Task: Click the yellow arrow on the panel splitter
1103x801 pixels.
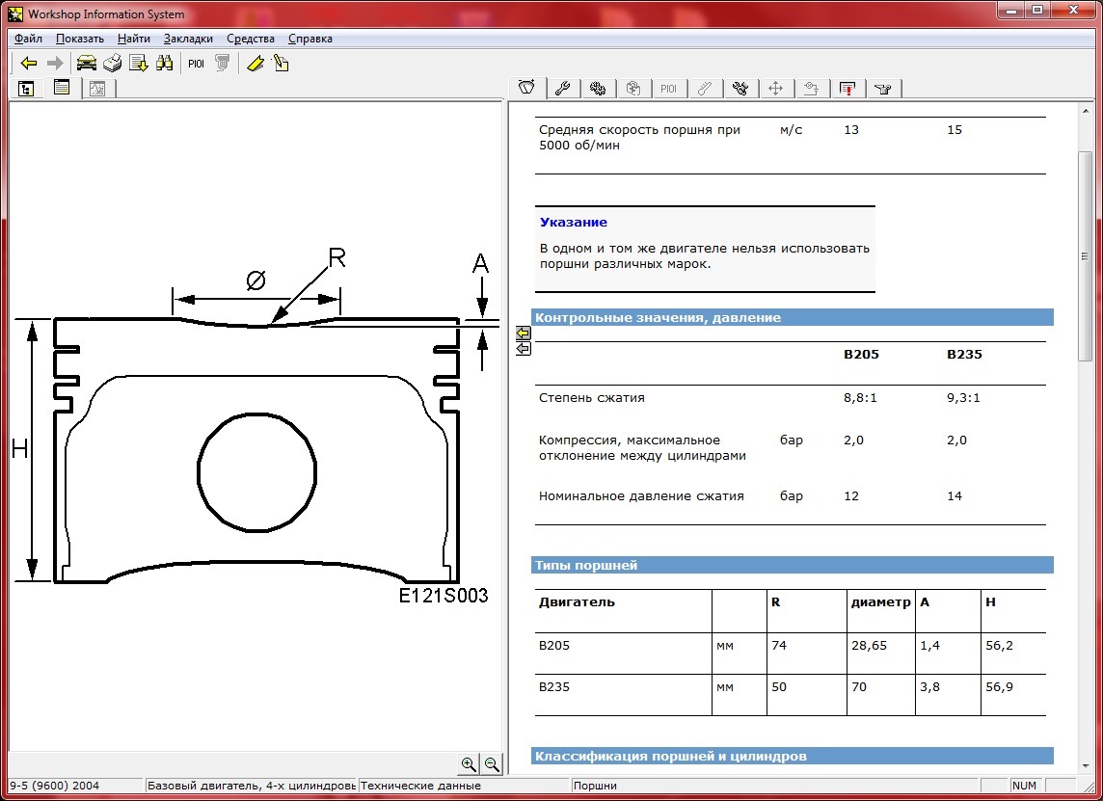Action: 523,333
